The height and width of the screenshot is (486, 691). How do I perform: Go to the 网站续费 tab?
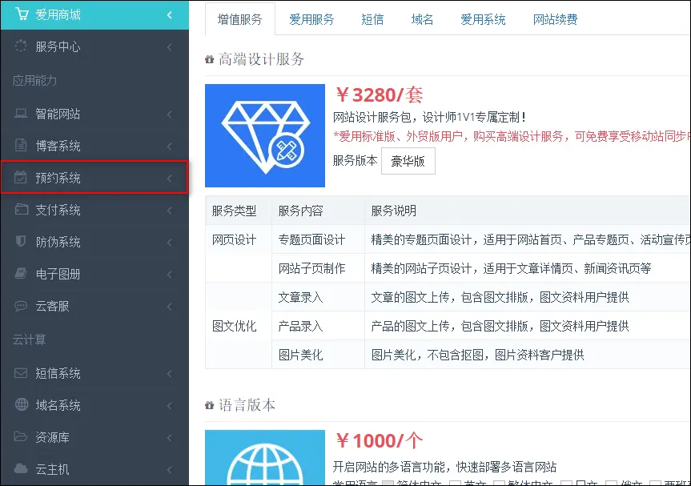(x=555, y=19)
